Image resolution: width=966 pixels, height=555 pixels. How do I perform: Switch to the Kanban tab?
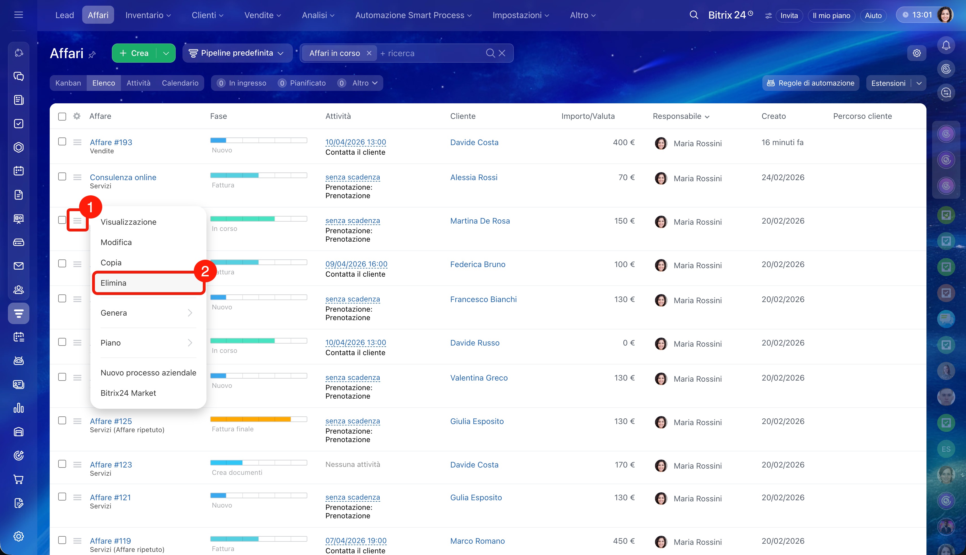coord(68,83)
